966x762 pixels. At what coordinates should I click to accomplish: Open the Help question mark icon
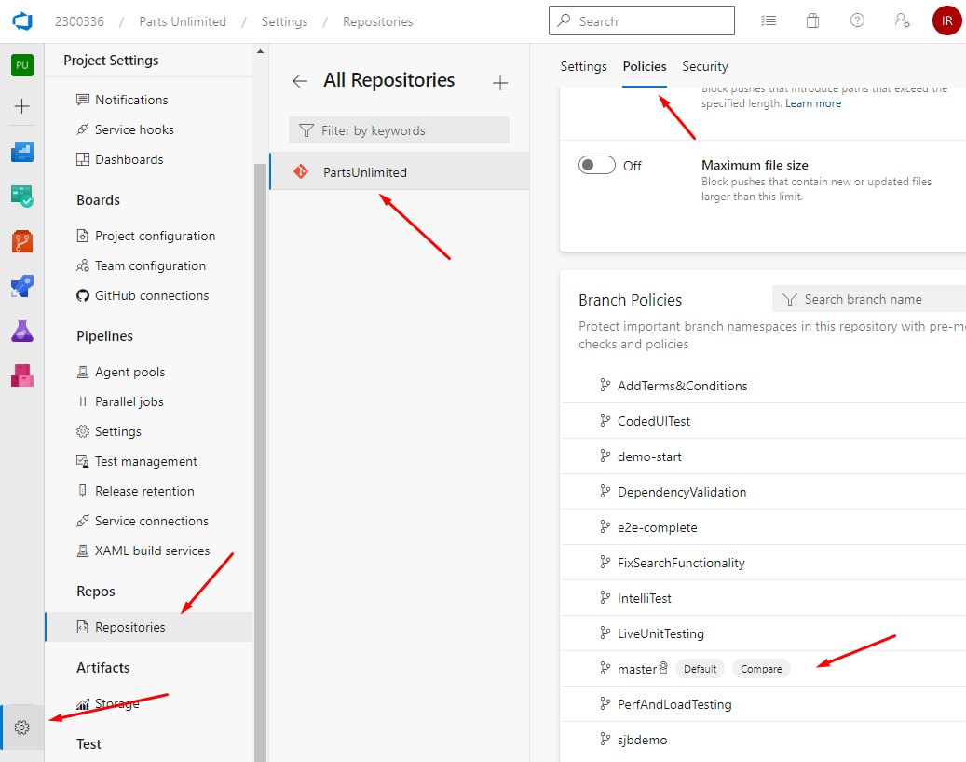[x=857, y=20]
